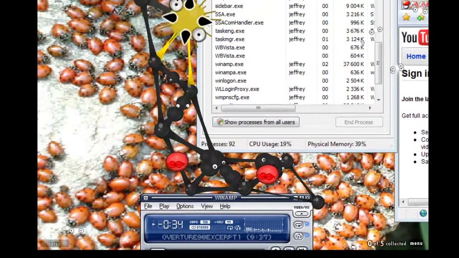Click the retry link in the game
Screen dimensions: 459x258
(x=55, y=244)
